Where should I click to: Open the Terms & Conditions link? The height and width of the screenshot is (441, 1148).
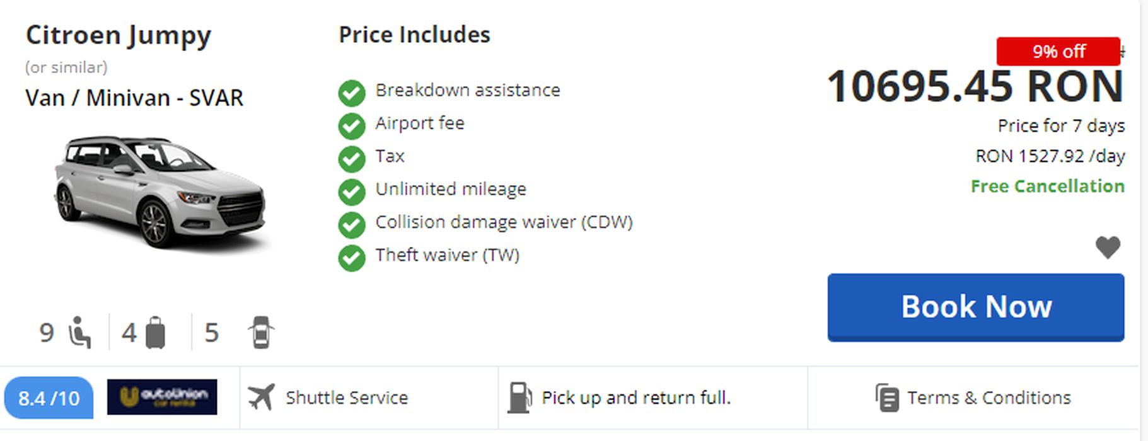989,398
